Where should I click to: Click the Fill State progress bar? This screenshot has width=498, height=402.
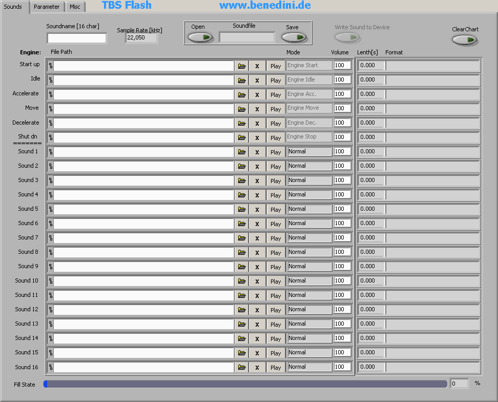(x=245, y=384)
